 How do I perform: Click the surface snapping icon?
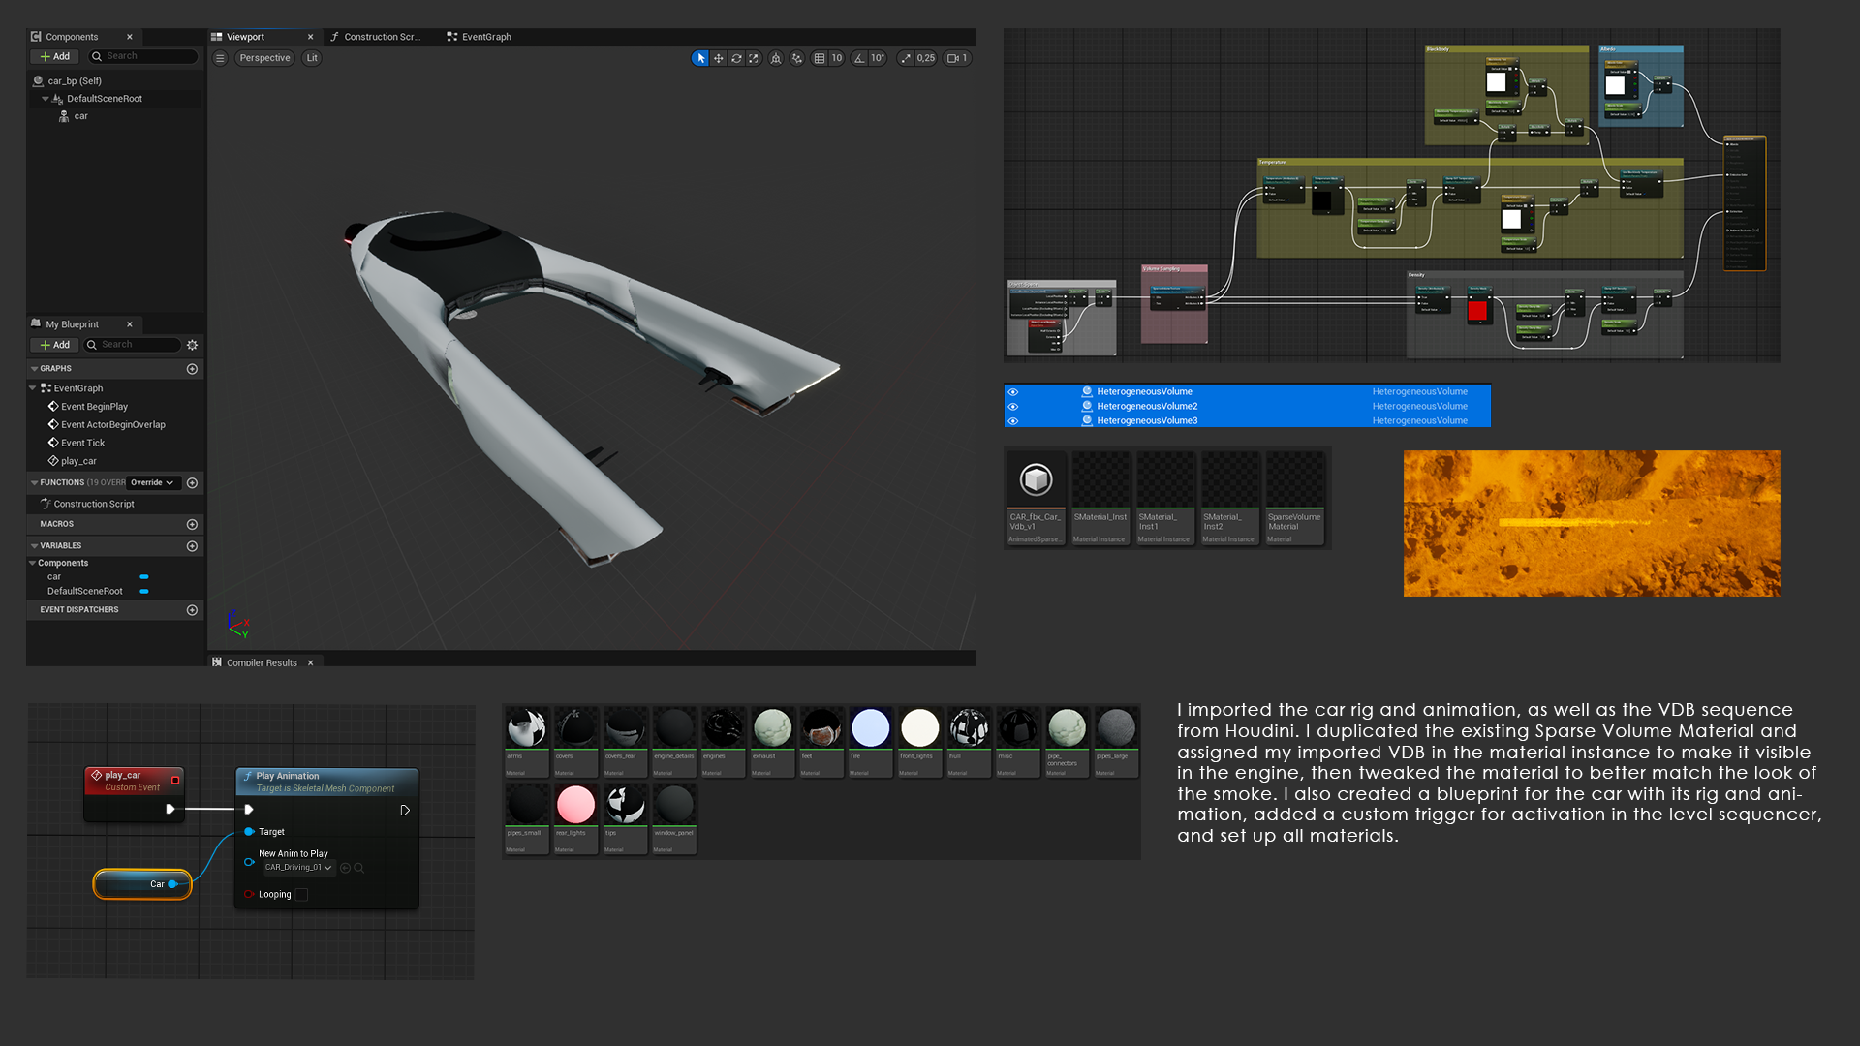797,58
